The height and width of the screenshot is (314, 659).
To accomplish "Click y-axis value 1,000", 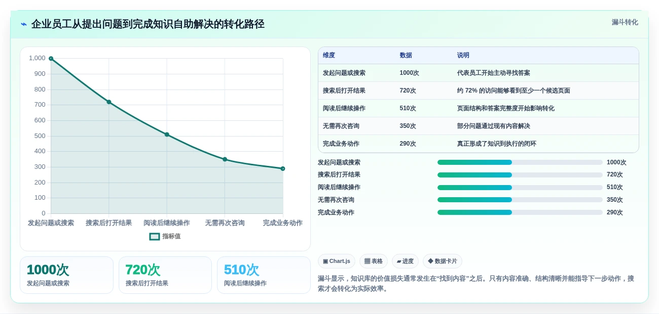I will (x=37, y=58).
